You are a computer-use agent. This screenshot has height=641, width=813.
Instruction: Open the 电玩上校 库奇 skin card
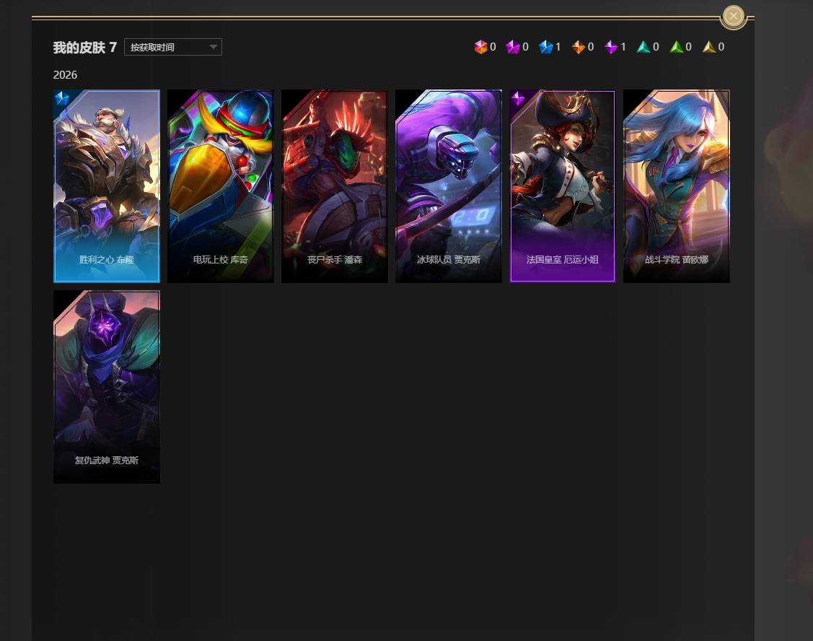click(221, 186)
